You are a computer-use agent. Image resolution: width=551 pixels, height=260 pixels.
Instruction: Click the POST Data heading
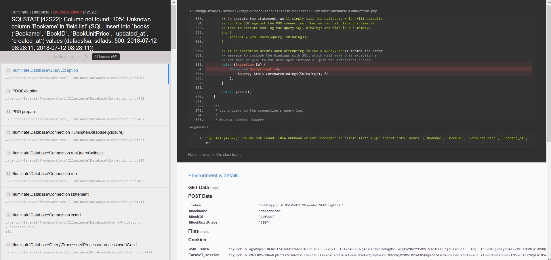pos(200,196)
